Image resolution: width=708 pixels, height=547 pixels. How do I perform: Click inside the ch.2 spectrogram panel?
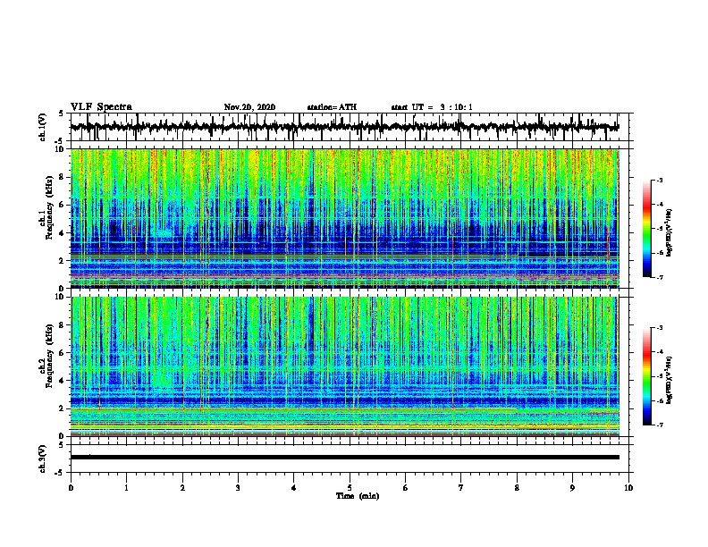(x=344, y=366)
